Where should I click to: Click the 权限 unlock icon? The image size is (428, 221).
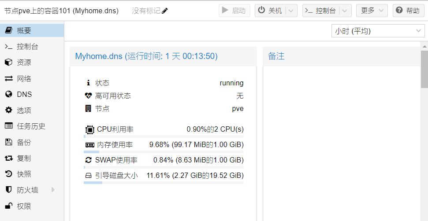coord(9,206)
